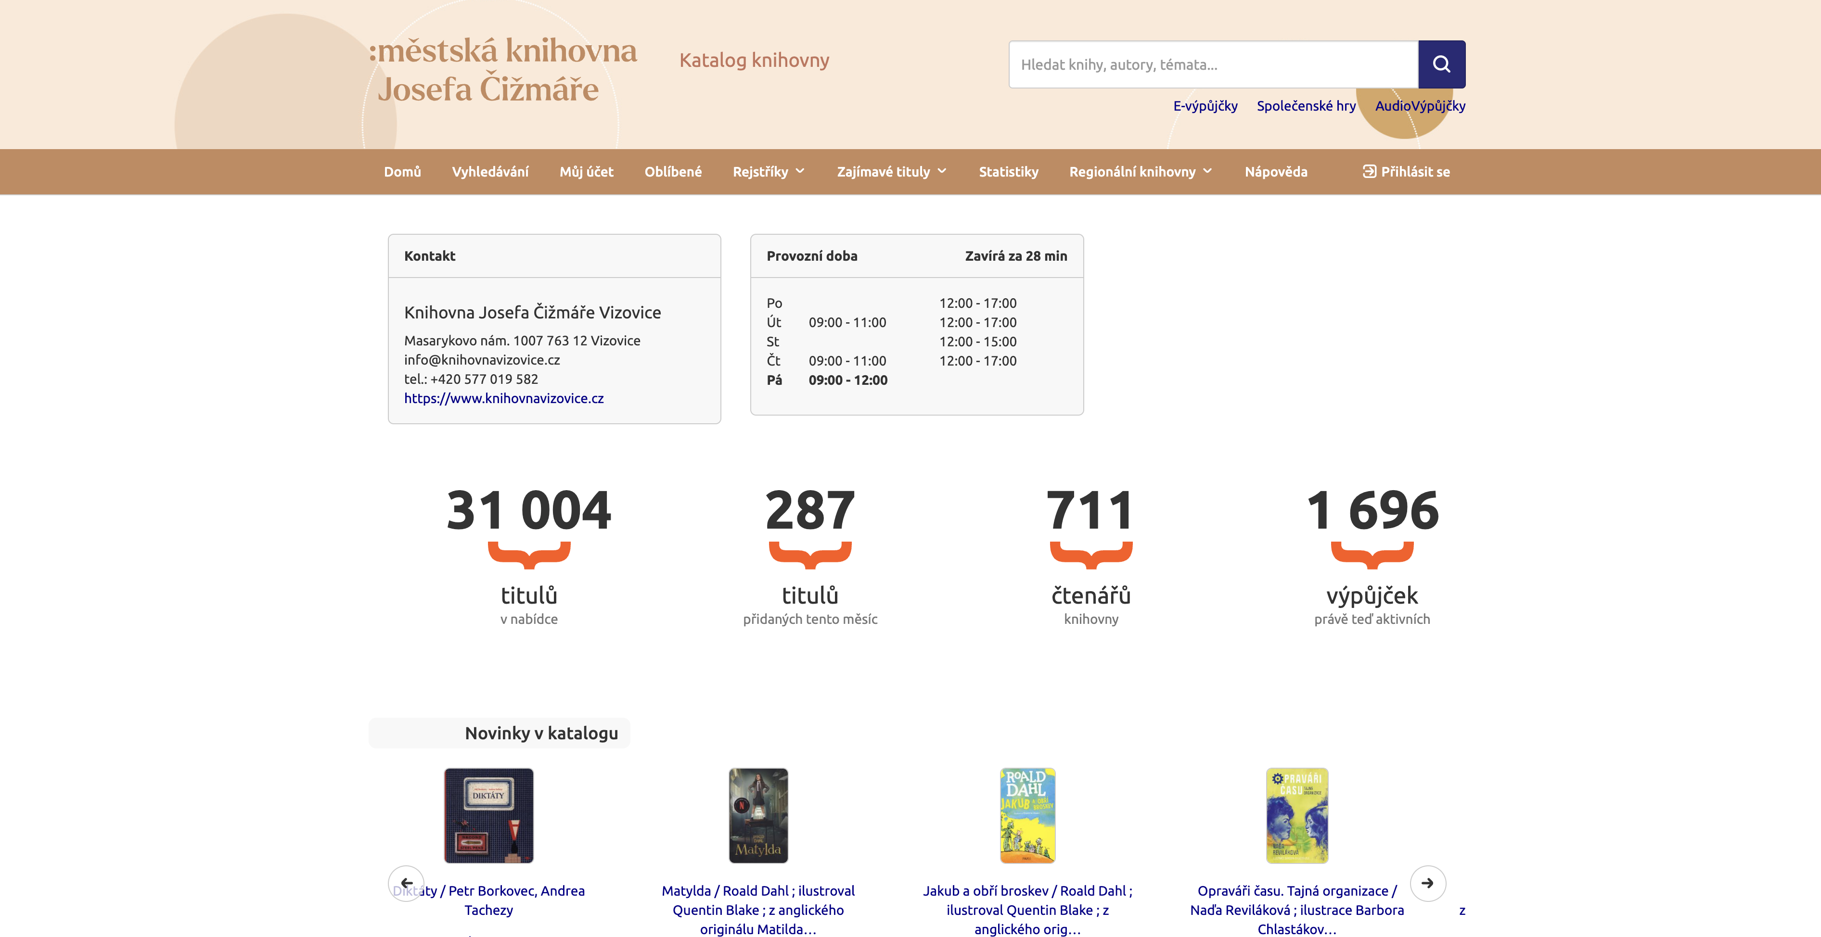Image resolution: width=1821 pixels, height=937 pixels.
Task: Click the St 12:00 - 15:00 hours
Action: (x=891, y=342)
